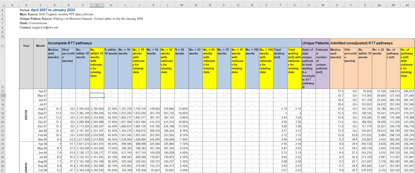The height and width of the screenshot is (173, 415).
Task: Select the active cell in the May-07 row
Action: (x=97, y=96)
